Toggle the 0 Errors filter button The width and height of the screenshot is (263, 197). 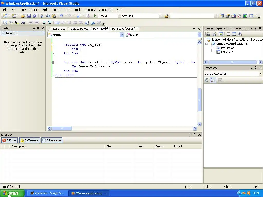(10, 140)
